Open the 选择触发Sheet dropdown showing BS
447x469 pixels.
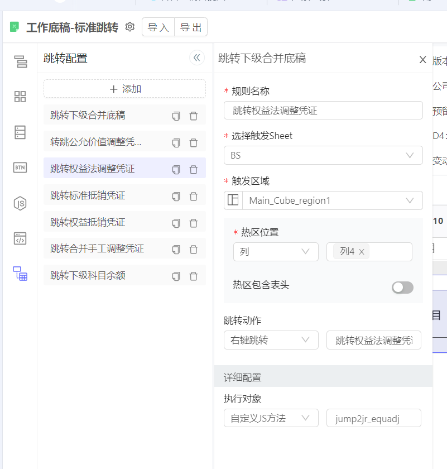[323, 155]
